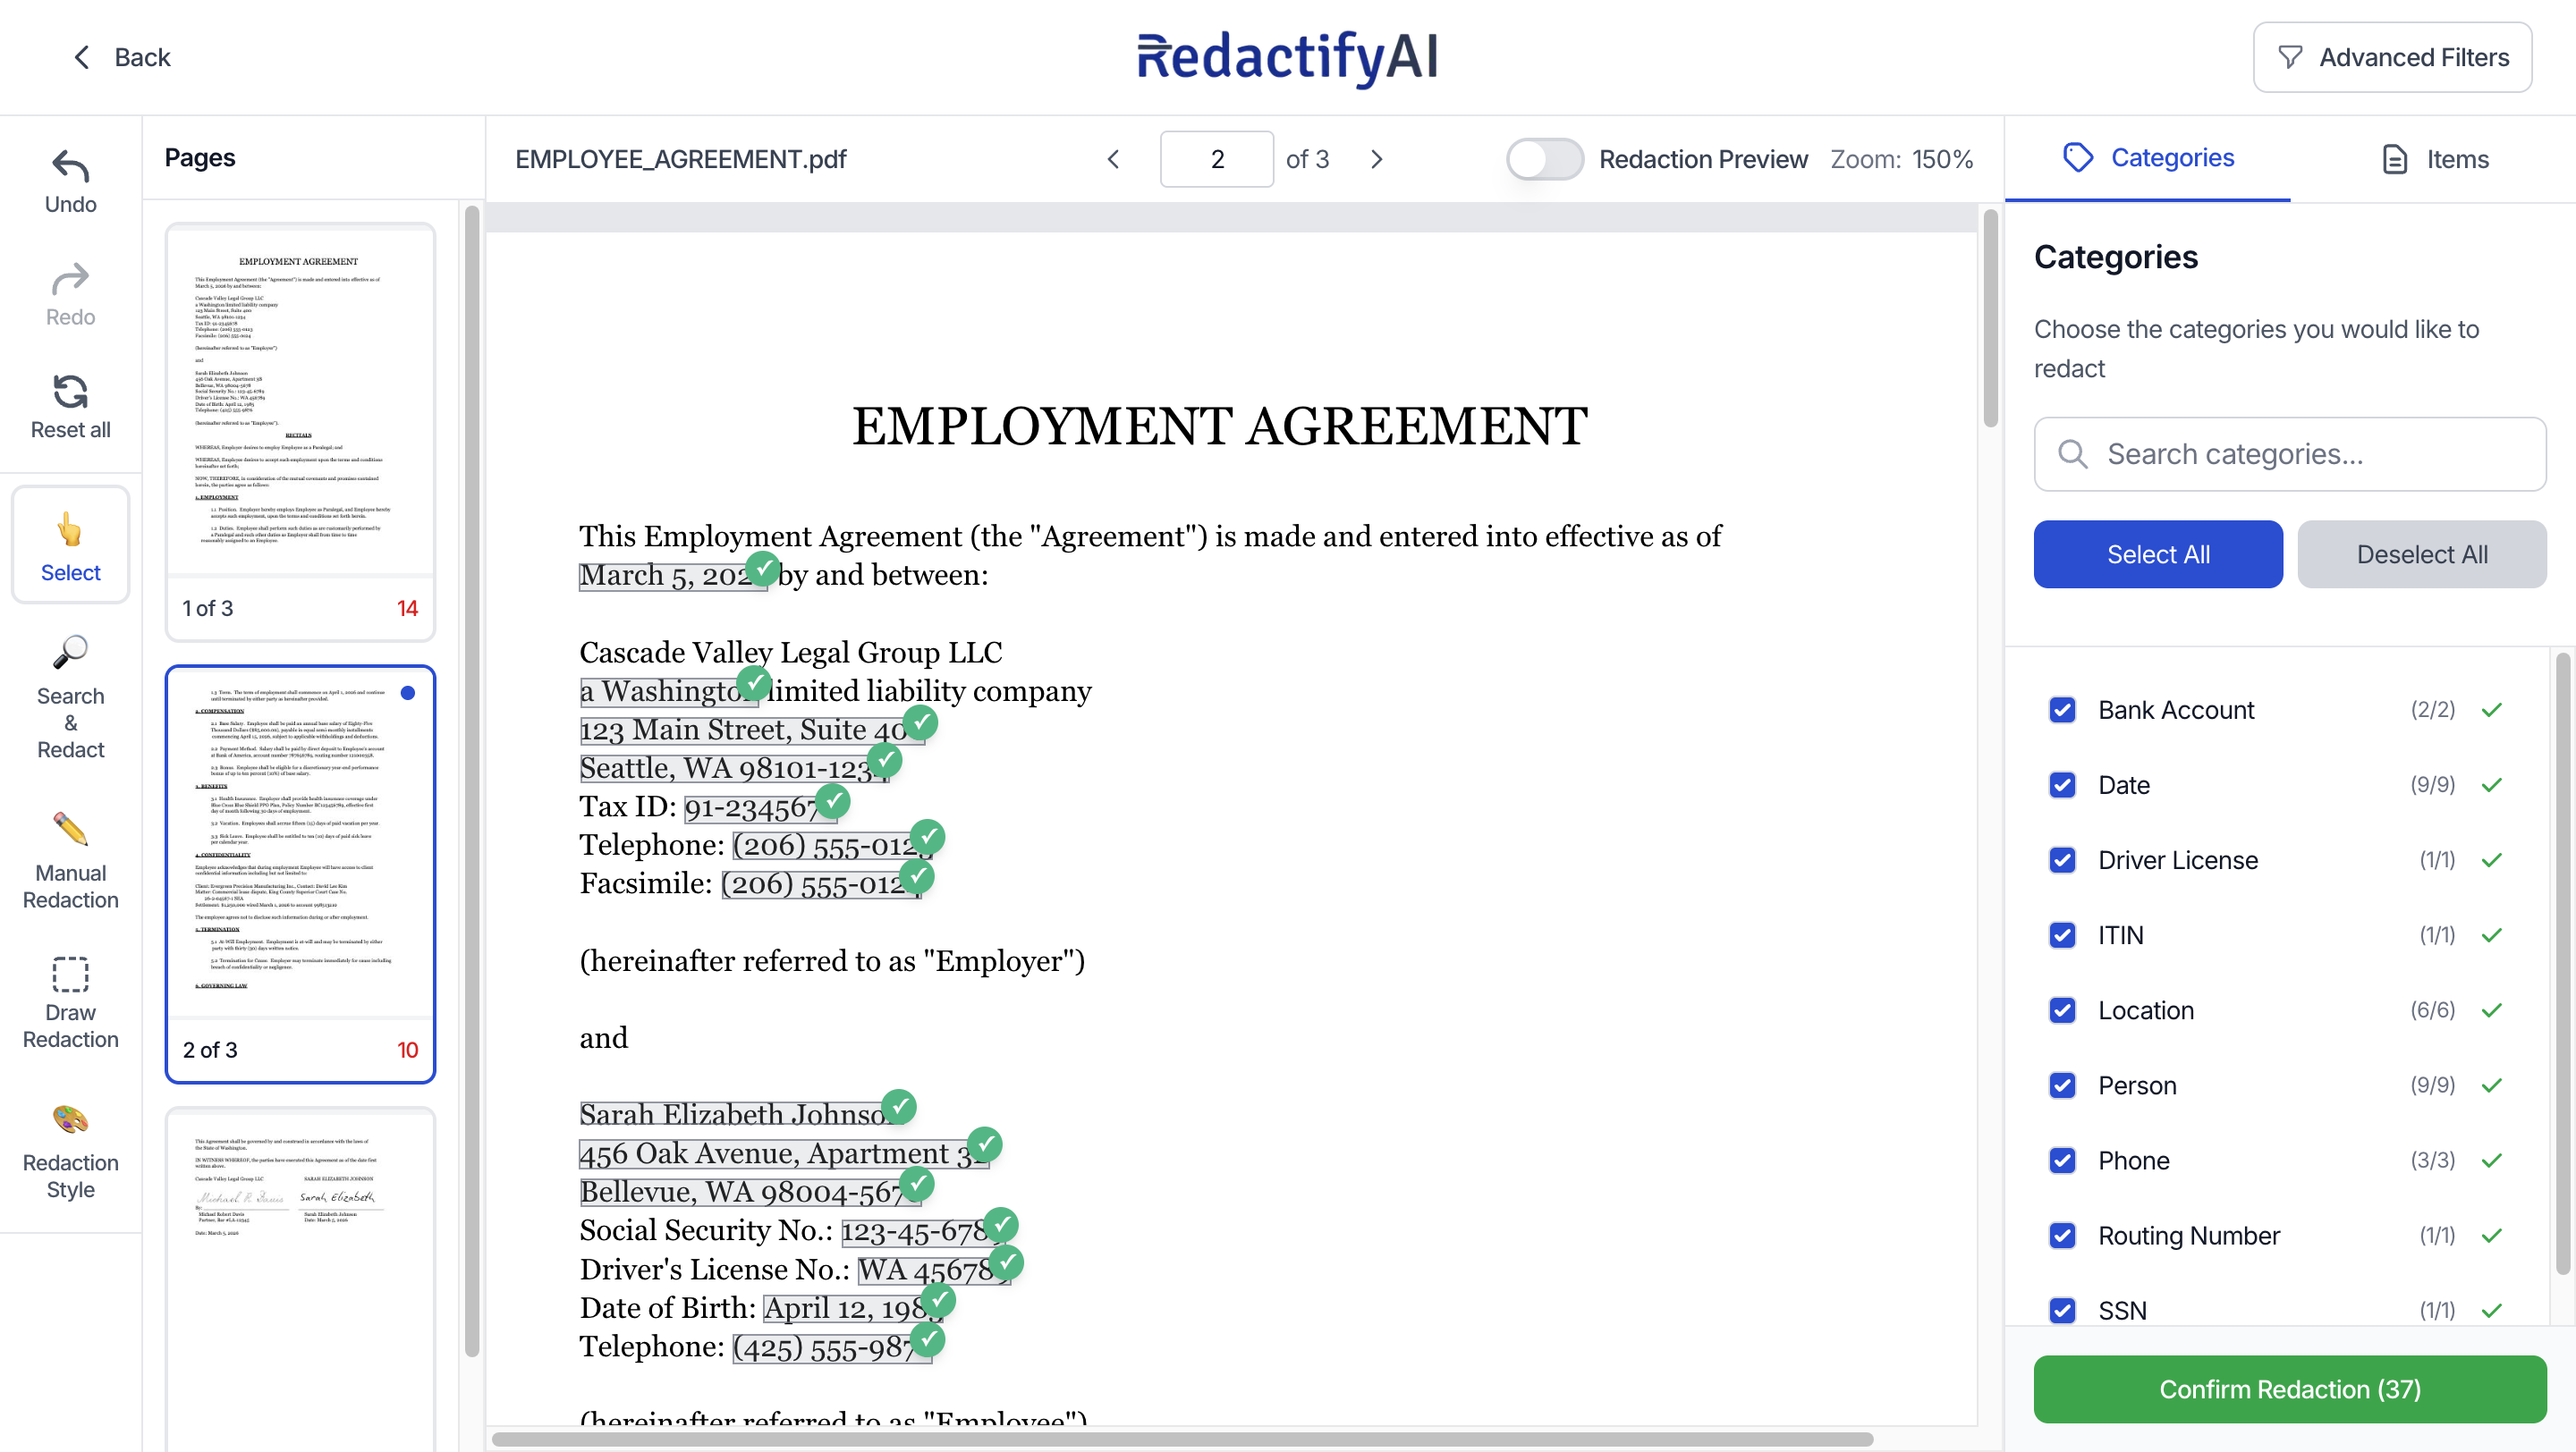The width and height of the screenshot is (2576, 1452).
Task: Activate the Select tool
Action: pos(70,544)
